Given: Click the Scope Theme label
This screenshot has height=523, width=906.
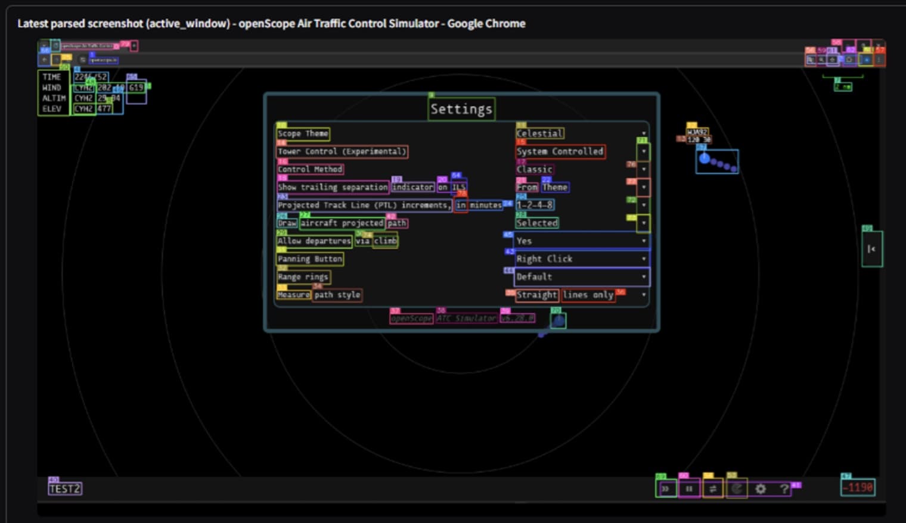Looking at the screenshot, I should 303,133.
